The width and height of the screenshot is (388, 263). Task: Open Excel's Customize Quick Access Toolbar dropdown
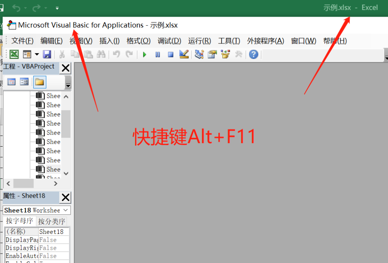pos(57,8)
